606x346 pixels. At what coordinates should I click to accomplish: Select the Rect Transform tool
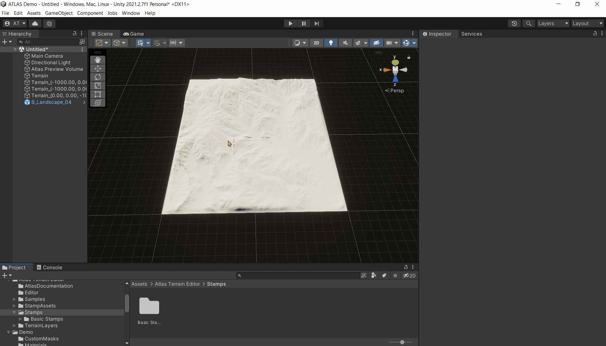coord(98,94)
